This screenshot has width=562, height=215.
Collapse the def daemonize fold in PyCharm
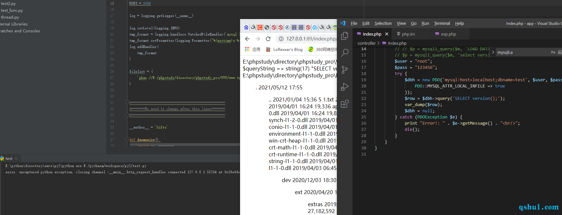[x=127, y=140]
